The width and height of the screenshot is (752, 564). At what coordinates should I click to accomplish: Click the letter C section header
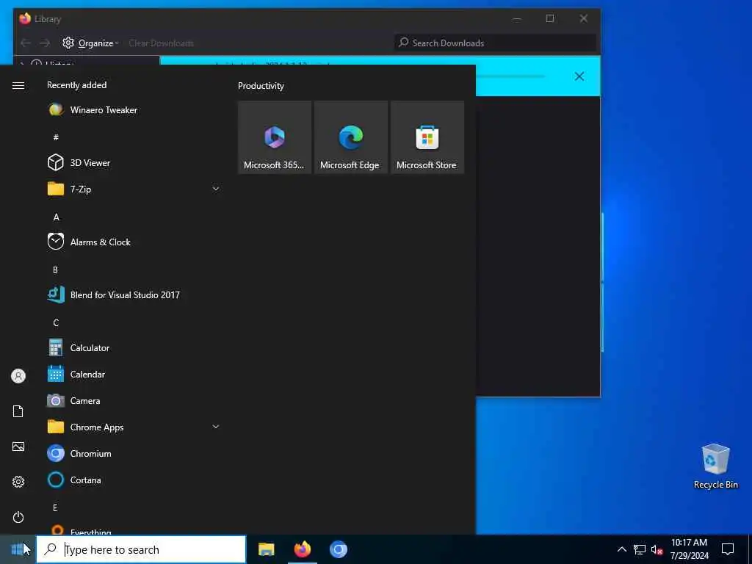(x=56, y=323)
